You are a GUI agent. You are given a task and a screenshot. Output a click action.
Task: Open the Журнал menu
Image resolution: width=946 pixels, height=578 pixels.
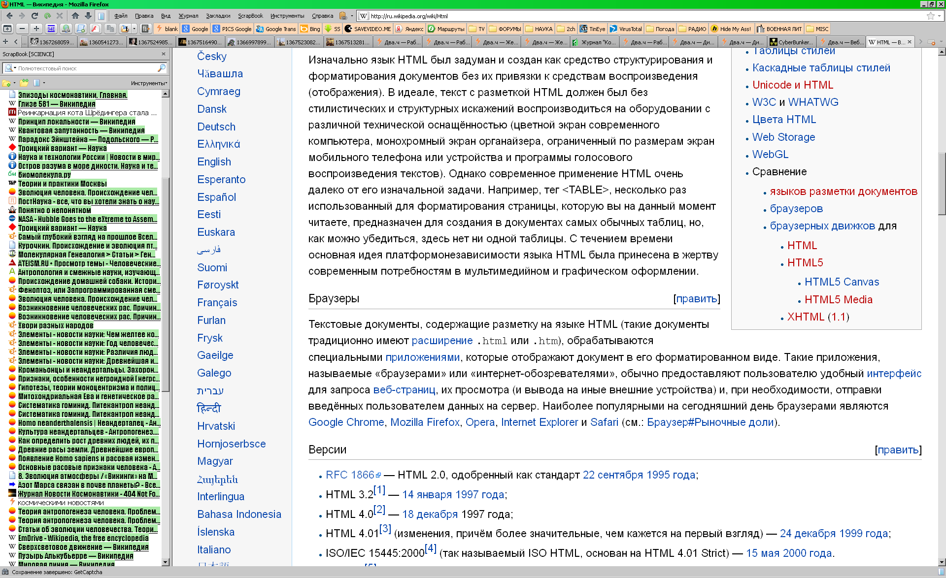point(188,16)
